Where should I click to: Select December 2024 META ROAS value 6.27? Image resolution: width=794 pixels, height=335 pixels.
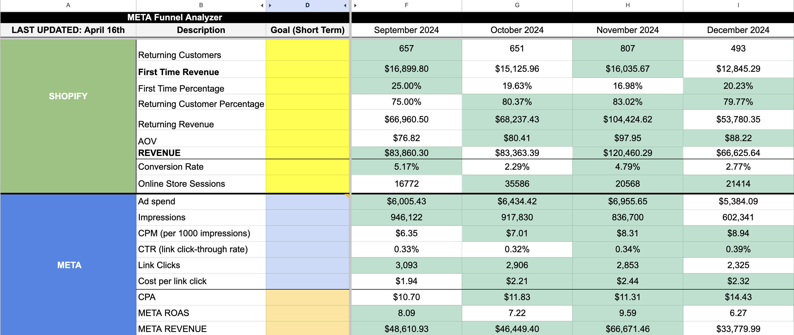[x=738, y=313]
